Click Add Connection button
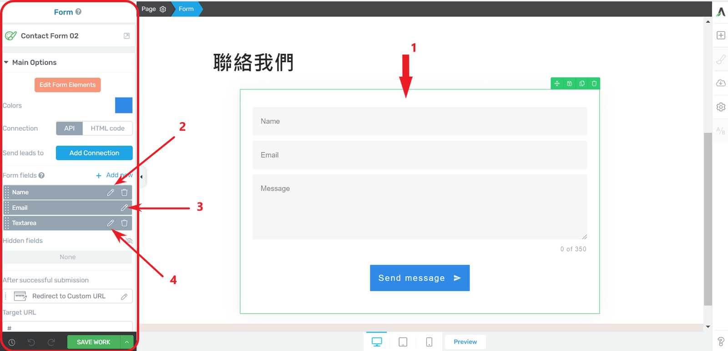 (x=94, y=153)
